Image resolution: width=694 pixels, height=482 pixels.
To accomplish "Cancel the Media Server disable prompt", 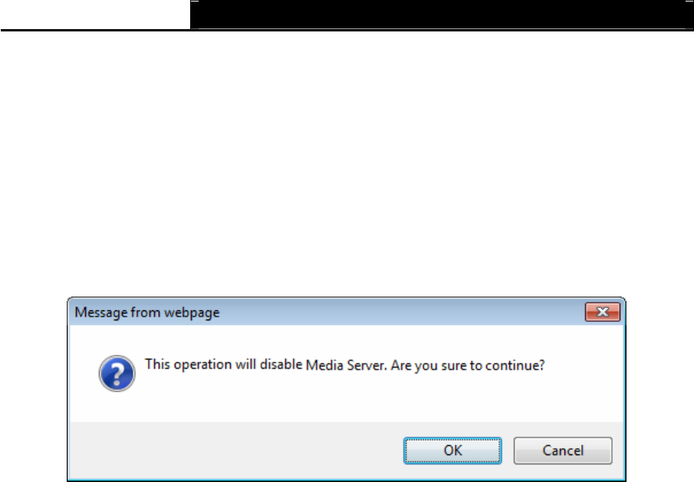I will 563,451.
